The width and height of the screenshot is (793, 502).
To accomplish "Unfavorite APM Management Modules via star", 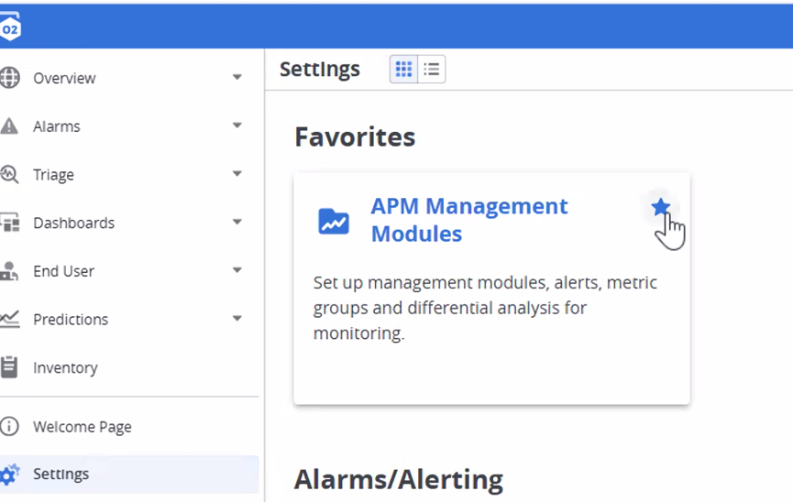I will click(x=660, y=207).
